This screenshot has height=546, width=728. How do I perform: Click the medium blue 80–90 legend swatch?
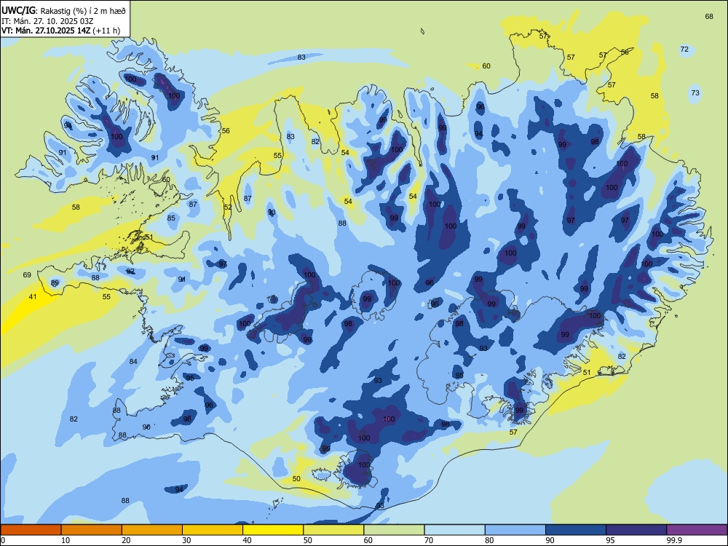(x=515, y=530)
